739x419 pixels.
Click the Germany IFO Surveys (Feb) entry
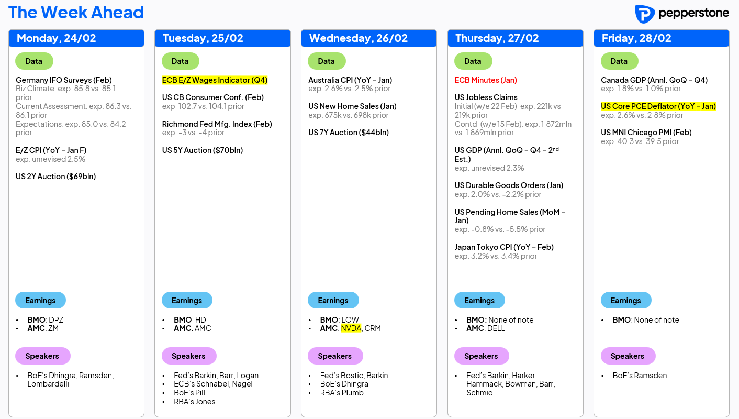pos(64,80)
